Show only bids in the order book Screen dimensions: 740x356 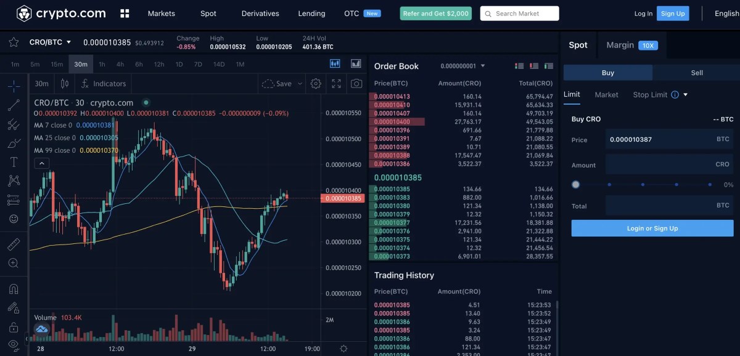point(548,66)
